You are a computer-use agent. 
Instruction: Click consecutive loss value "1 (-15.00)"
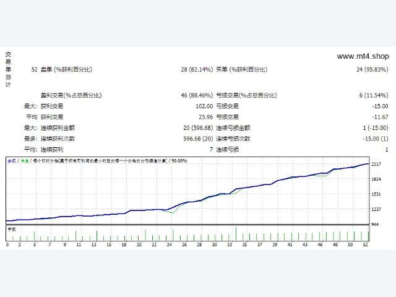click(x=376, y=128)
